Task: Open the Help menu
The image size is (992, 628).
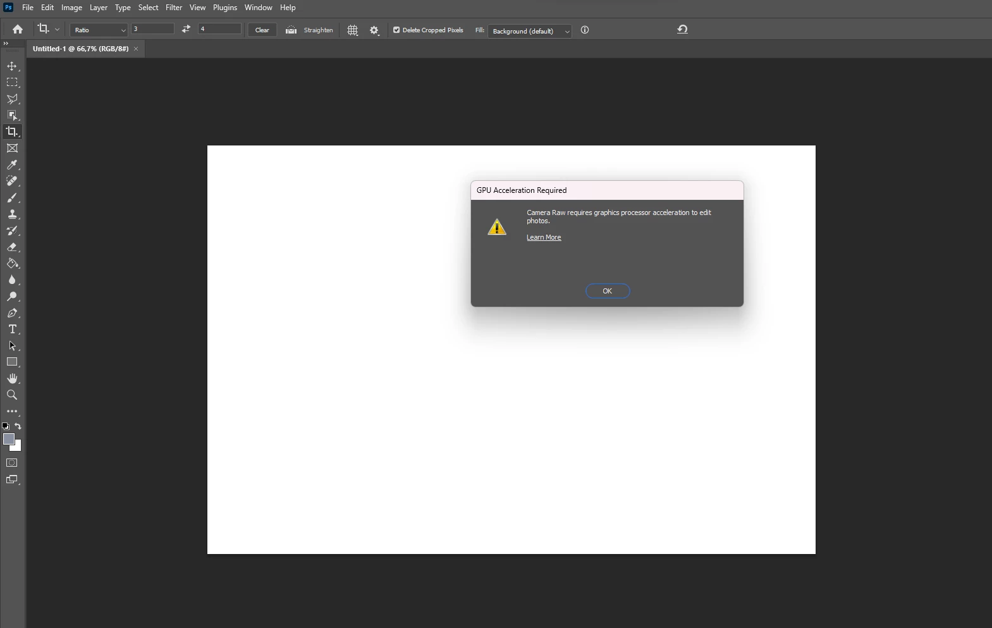Action: (288, 8)
